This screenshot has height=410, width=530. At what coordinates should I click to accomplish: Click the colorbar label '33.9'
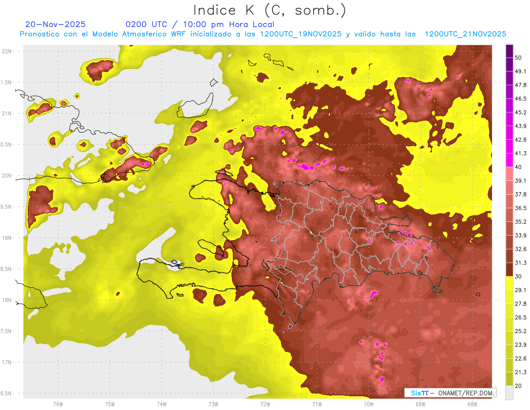(x=521, y=235)
